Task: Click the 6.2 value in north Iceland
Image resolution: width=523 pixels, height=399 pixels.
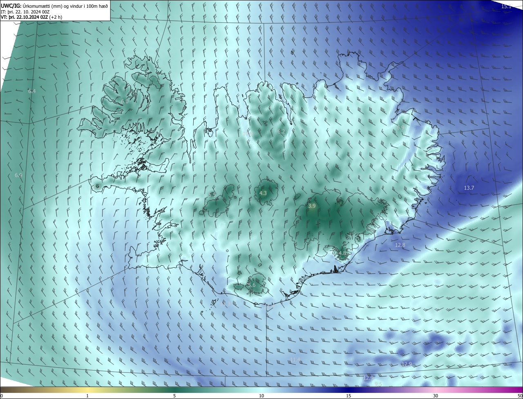Action: [x=281, y=132]
